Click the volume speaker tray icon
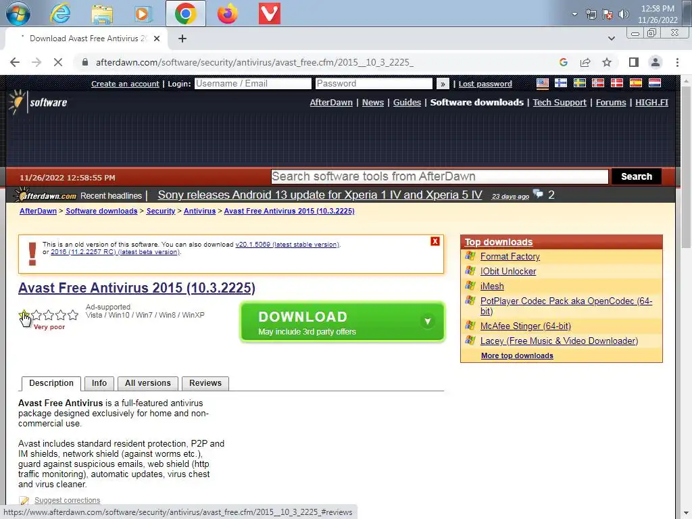This screenshot has height=519, width=692. [623, 14]
